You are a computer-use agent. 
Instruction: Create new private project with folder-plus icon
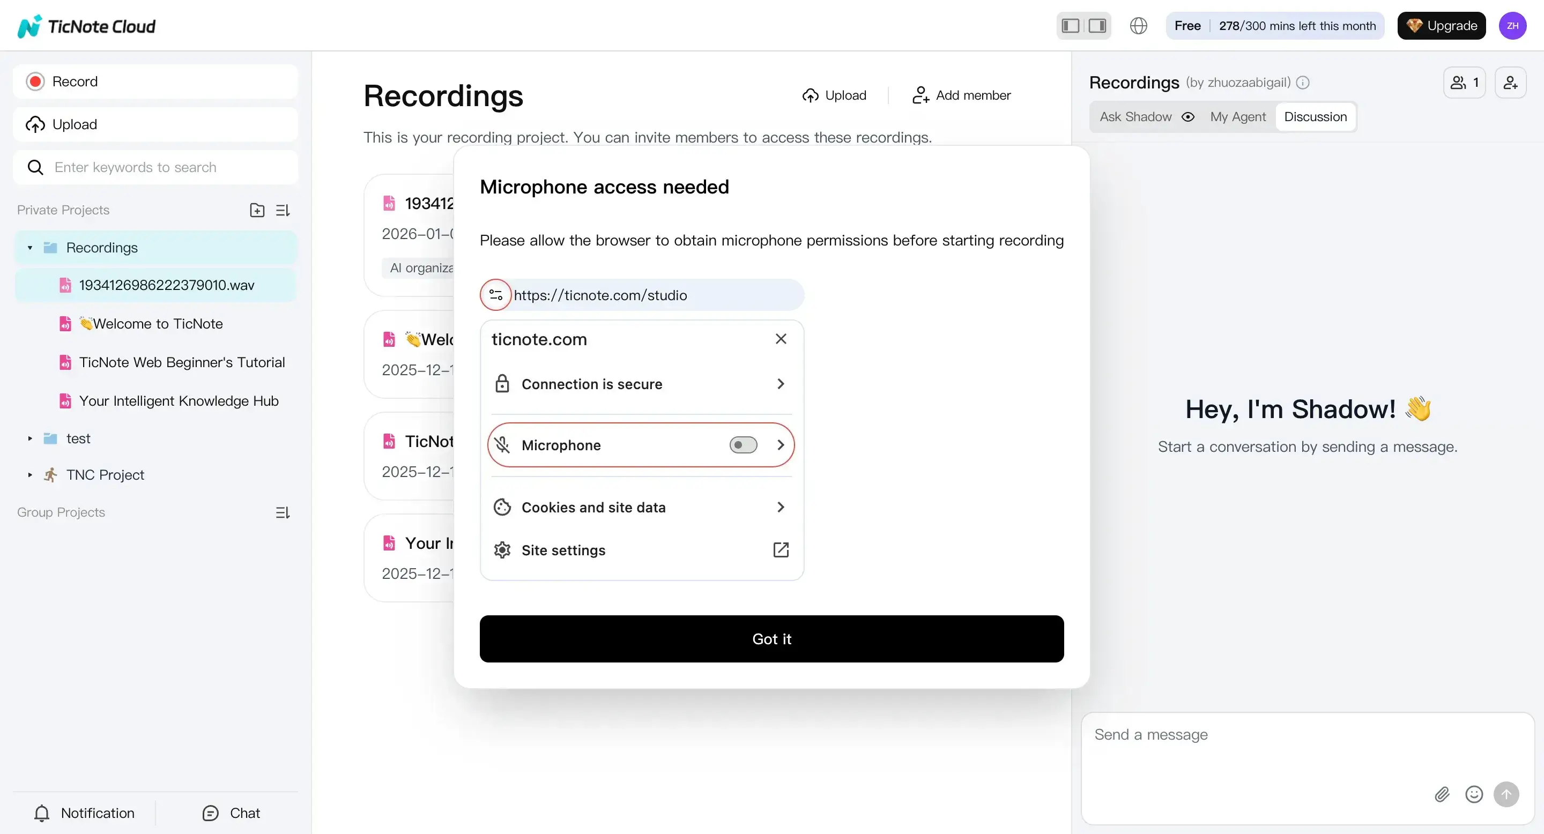[257, 210]
